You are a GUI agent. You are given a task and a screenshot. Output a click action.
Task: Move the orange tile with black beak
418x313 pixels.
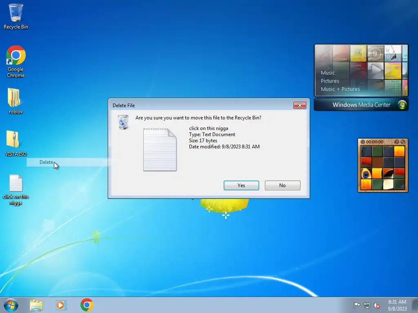(388, 174)
